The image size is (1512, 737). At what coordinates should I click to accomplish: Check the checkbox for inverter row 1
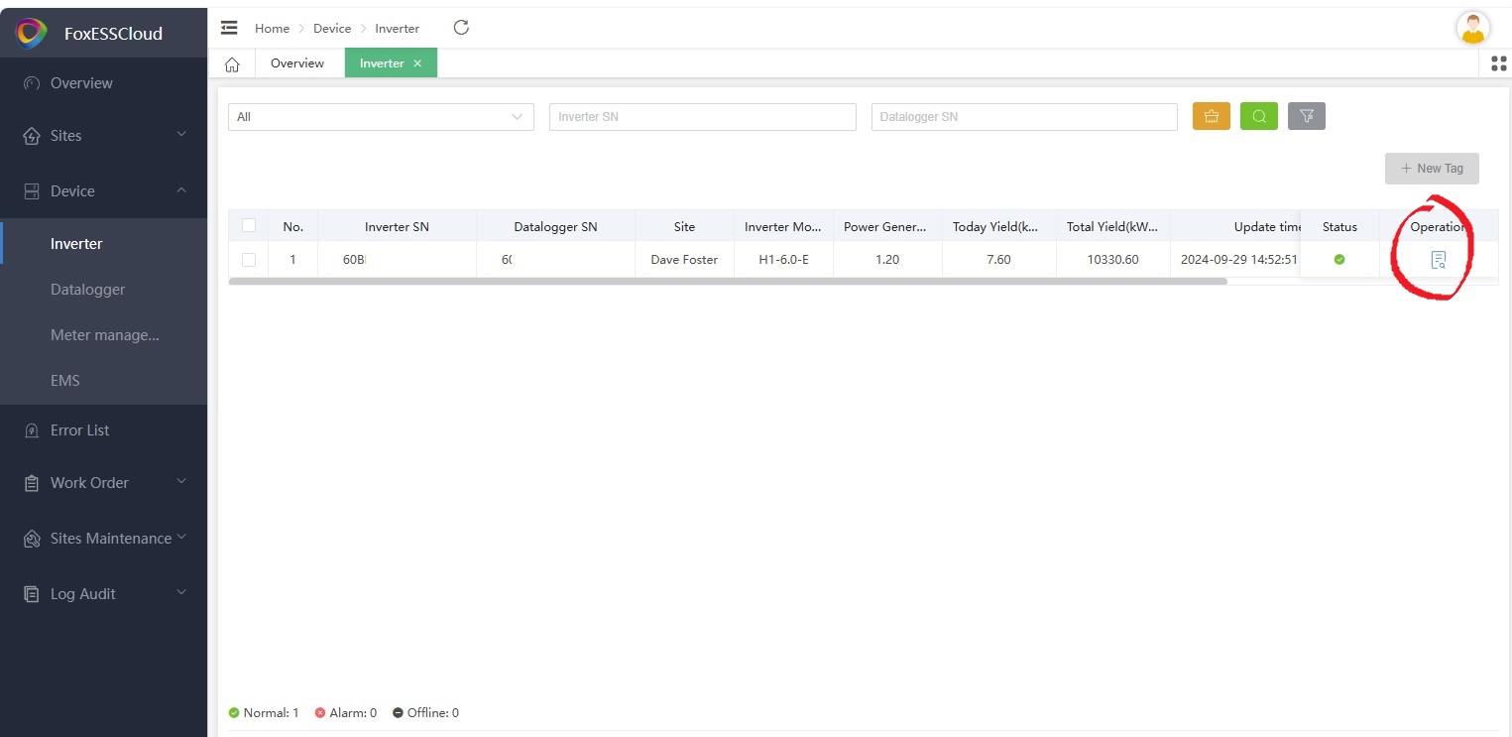tap(249, 260)
